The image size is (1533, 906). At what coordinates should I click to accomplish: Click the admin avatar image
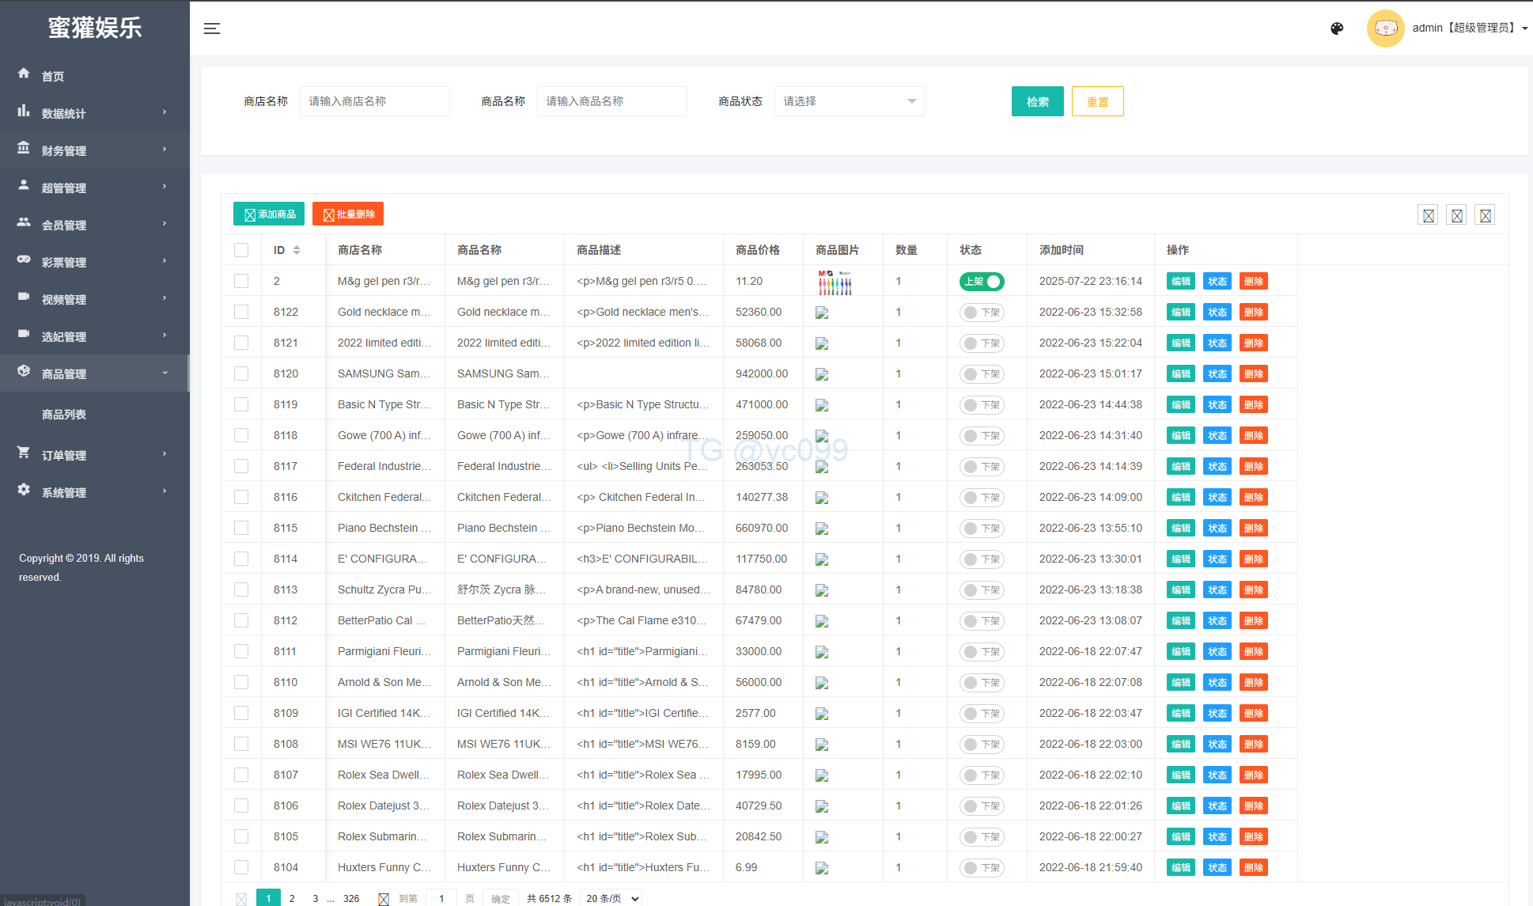coord(1385,28)
